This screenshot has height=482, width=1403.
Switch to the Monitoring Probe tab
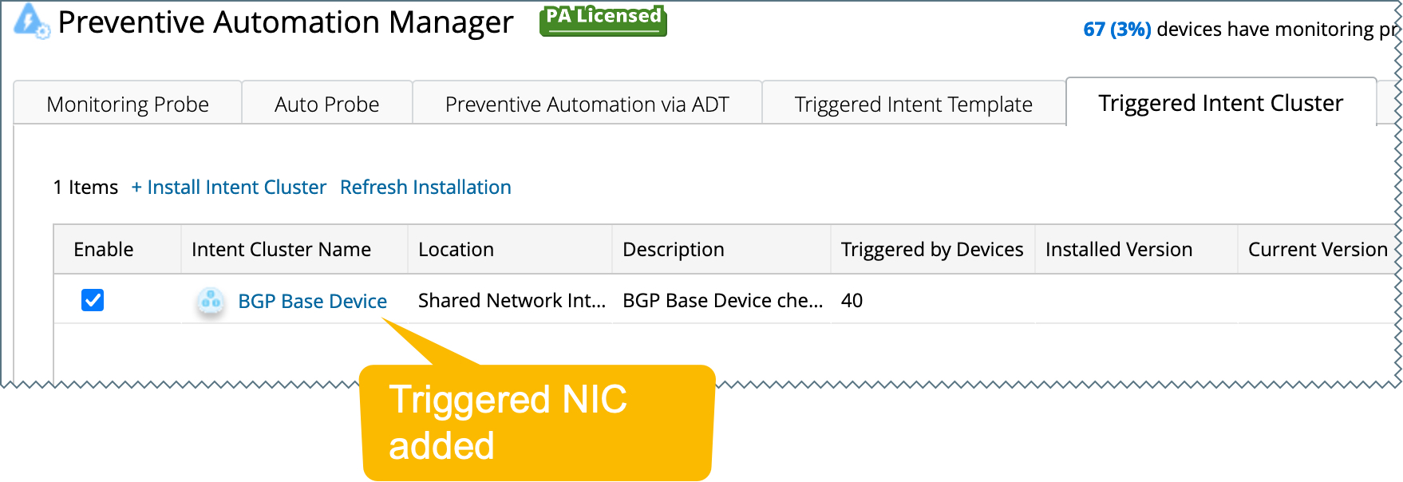[x=128, y=105]
